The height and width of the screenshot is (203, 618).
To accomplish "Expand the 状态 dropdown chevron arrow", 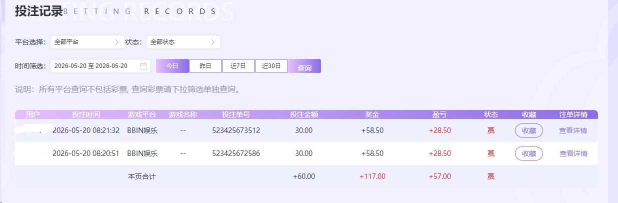I will [212, 42].
